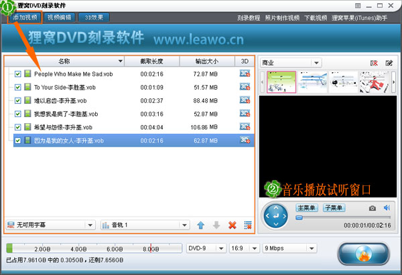Click the delete menu template icon
Viewport: 402px width, 275px height.
coord(374,63)
